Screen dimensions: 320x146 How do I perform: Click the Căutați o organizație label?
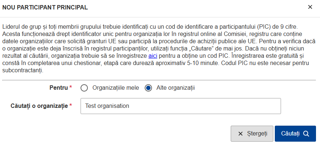click(39, 106)
